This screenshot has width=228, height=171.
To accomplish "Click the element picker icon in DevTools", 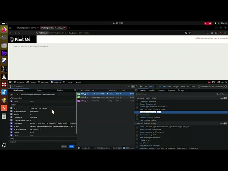I will [x=10, y=82].
